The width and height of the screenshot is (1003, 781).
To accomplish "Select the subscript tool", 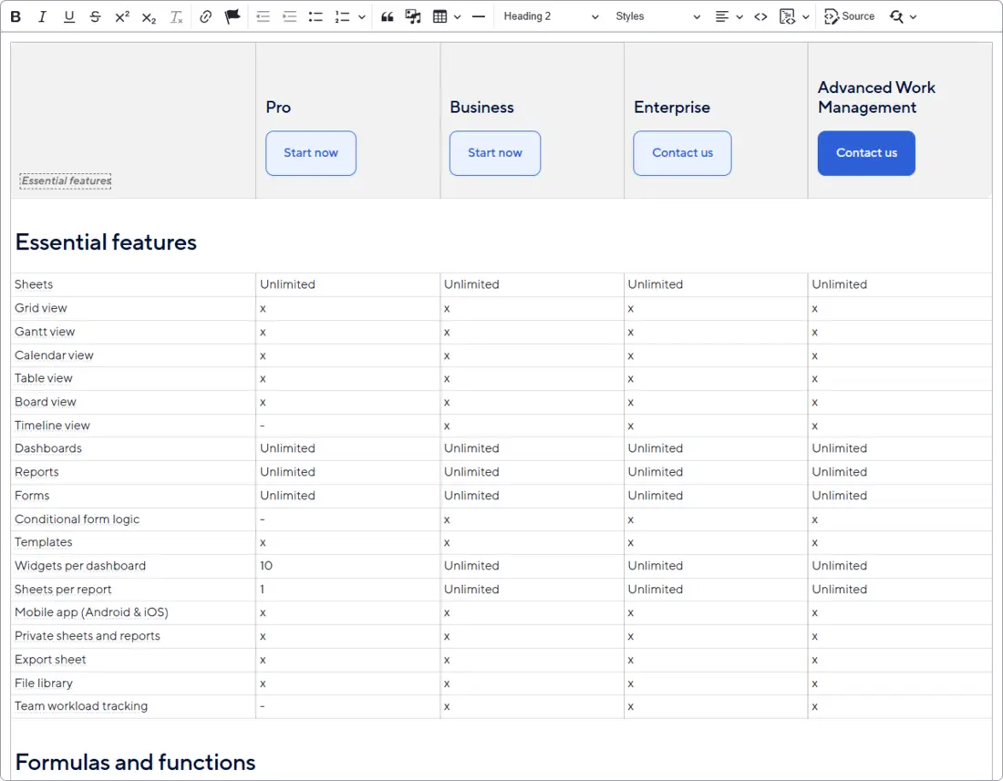I will [x=148, y=15].
